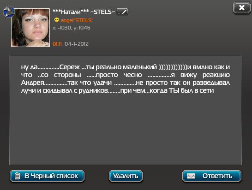This screenshot has width=252, height=190.
Task: Click the orange 01:11 timestamp
Action: [57, 44]
